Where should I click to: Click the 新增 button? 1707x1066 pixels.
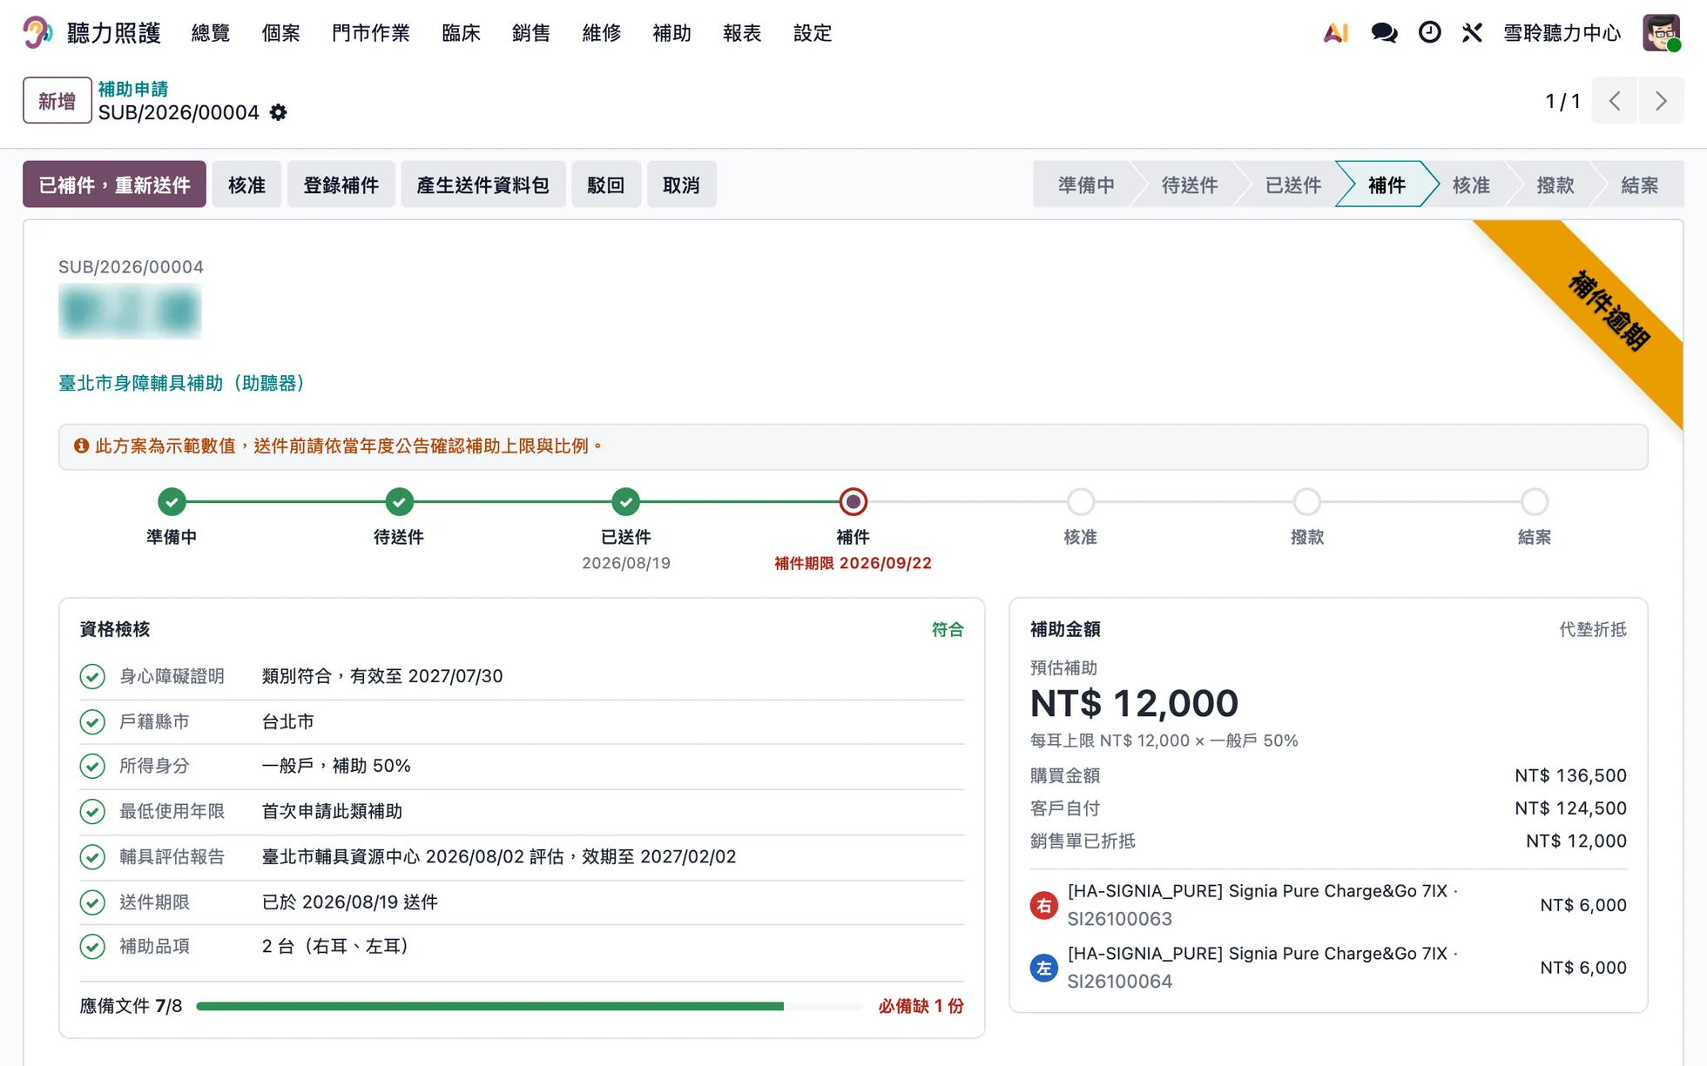click(57, 101)
